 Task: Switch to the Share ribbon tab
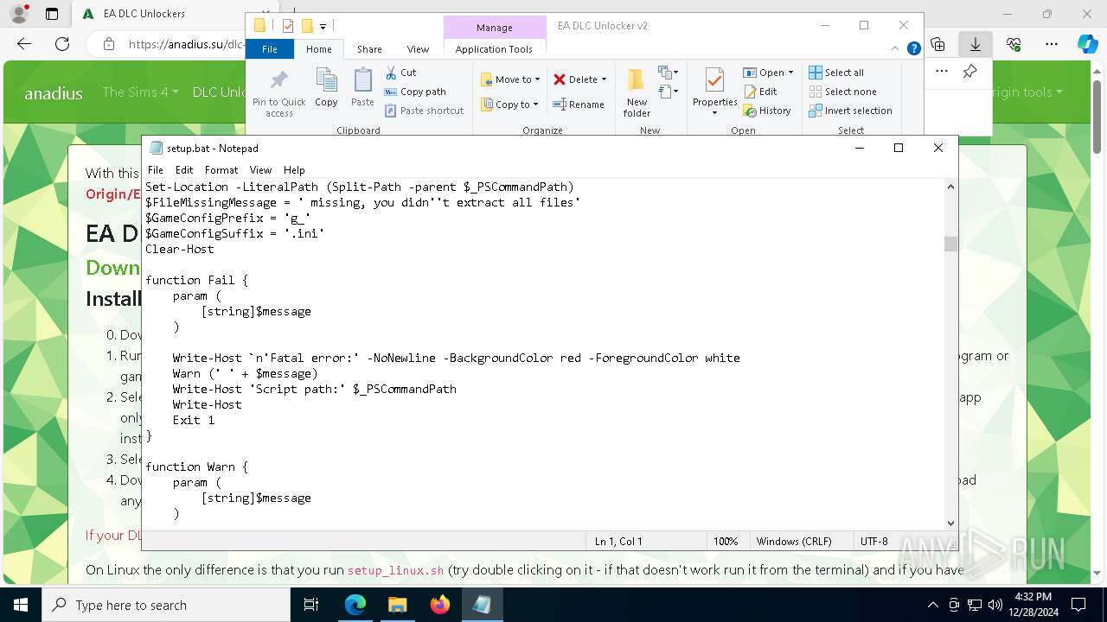(369, 49)
